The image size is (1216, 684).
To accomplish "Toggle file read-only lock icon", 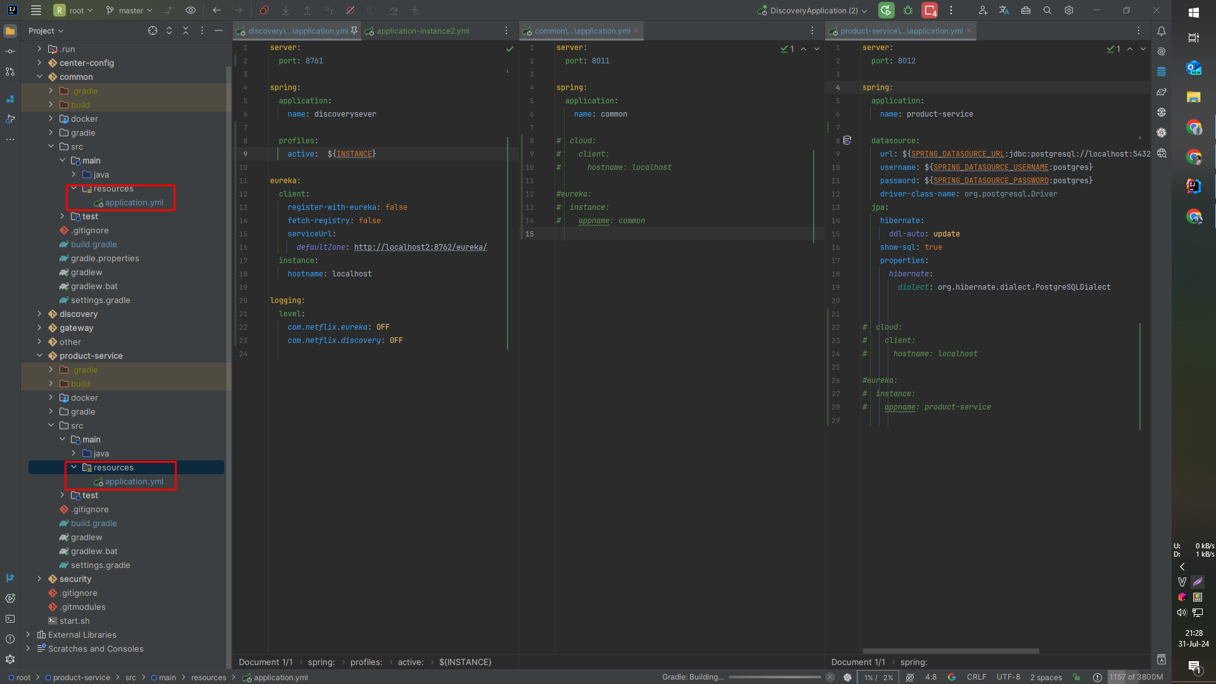I will (x=1076, y=677).
